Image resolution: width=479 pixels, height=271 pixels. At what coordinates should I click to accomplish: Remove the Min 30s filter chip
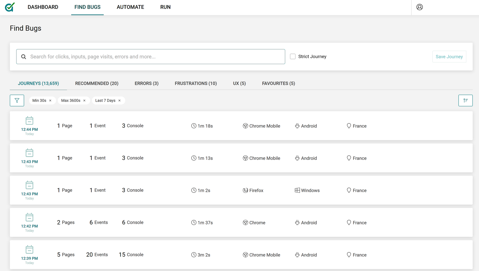pyautogui.click(x=50, y=101)
